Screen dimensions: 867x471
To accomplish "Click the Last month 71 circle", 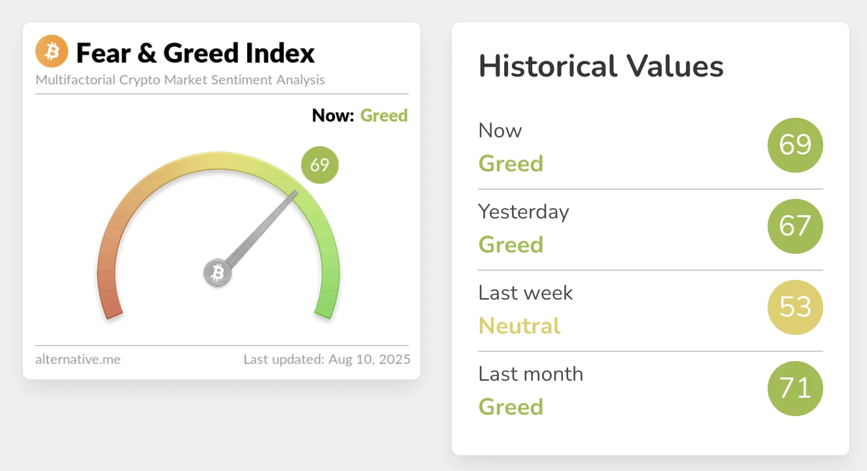I will tap(795, 389).
